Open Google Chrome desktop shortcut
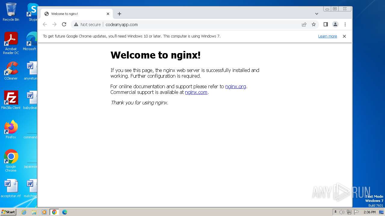385x216 pixels. click(x=11, y=161)
